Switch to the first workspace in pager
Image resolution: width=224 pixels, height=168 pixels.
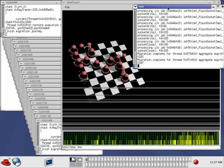pyautogui.click(x=73, y=160)
